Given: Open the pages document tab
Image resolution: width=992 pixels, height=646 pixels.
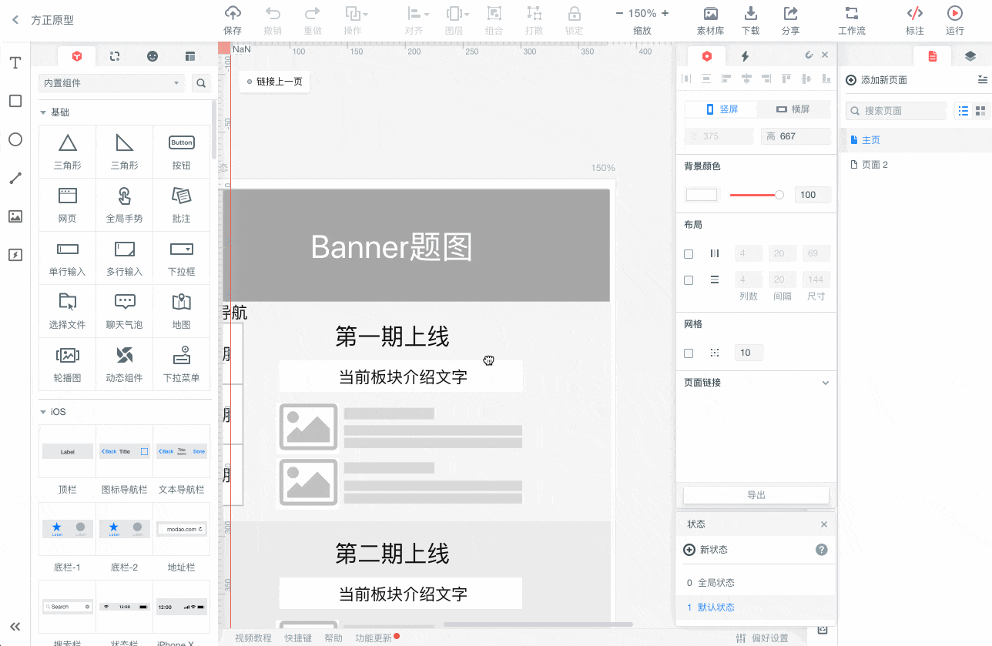Looking at the screenshot, I should [933, 55].
